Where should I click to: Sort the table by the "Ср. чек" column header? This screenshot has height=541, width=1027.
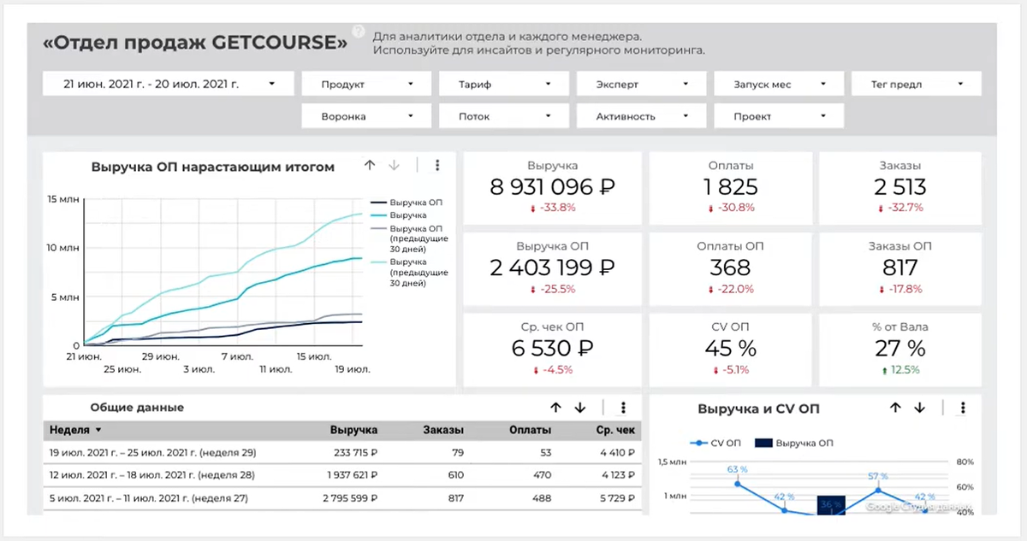[615, 430]
